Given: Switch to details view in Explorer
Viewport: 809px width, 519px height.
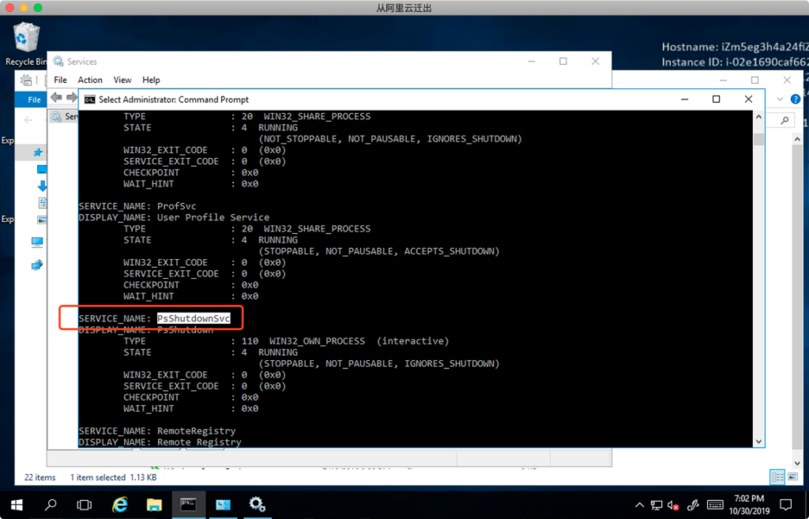Looking at the screenshot, I should coord(777,477).
